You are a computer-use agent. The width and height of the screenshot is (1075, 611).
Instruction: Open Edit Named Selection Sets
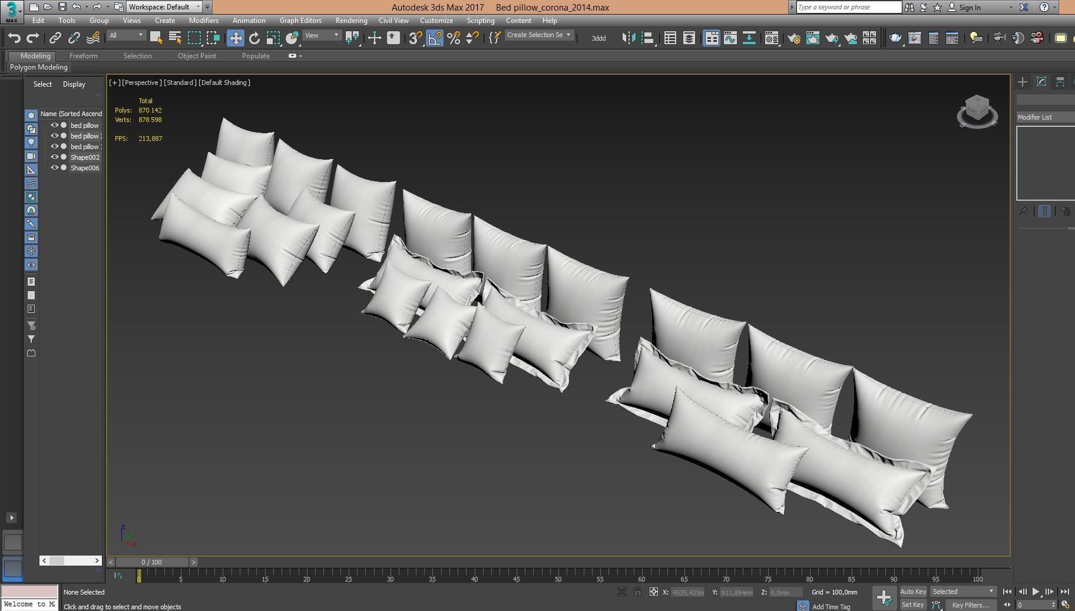tap(495, 38)
